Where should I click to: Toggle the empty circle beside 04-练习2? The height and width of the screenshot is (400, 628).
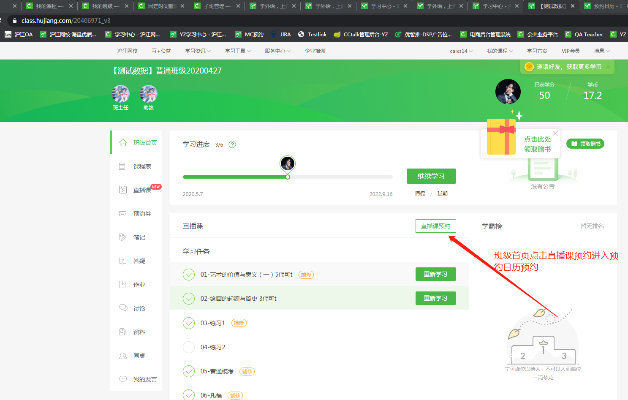pos(189,347)
